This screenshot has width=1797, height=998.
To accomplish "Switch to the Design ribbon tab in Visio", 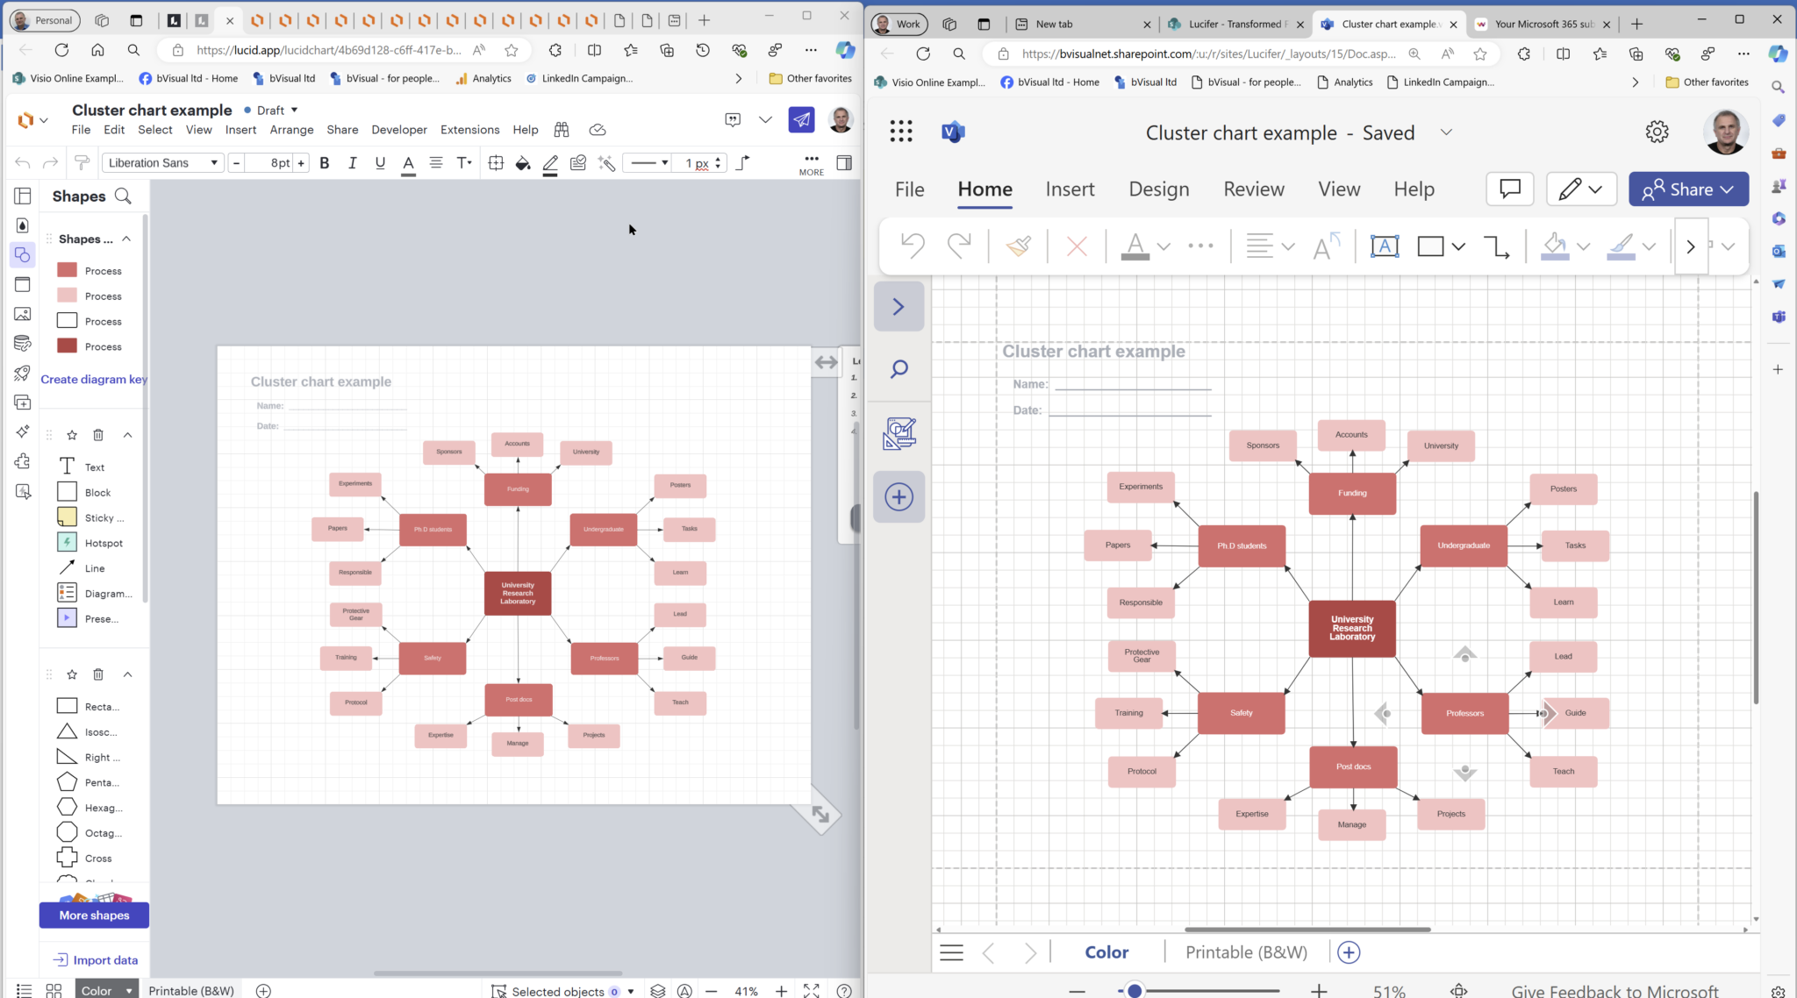I will [1157, 189].
